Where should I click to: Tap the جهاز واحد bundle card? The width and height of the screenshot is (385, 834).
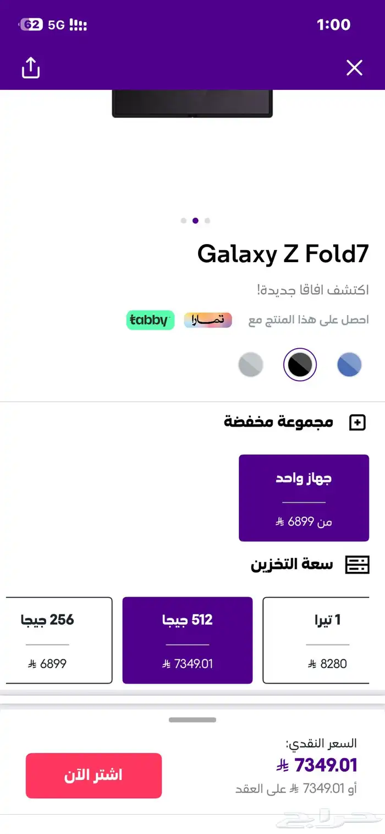(x=304, y=497)
